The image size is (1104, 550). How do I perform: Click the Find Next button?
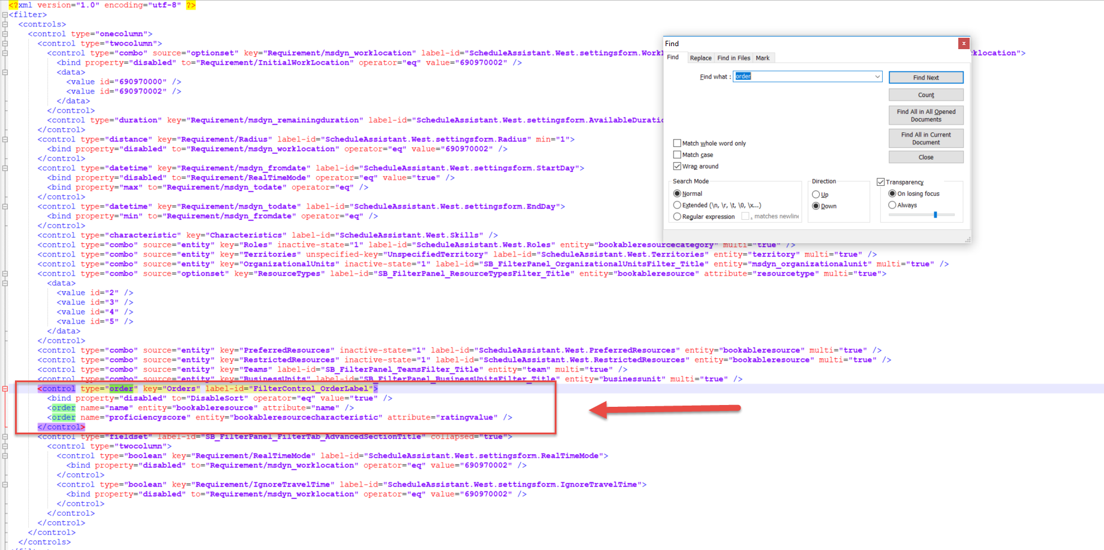coord(926,77)
